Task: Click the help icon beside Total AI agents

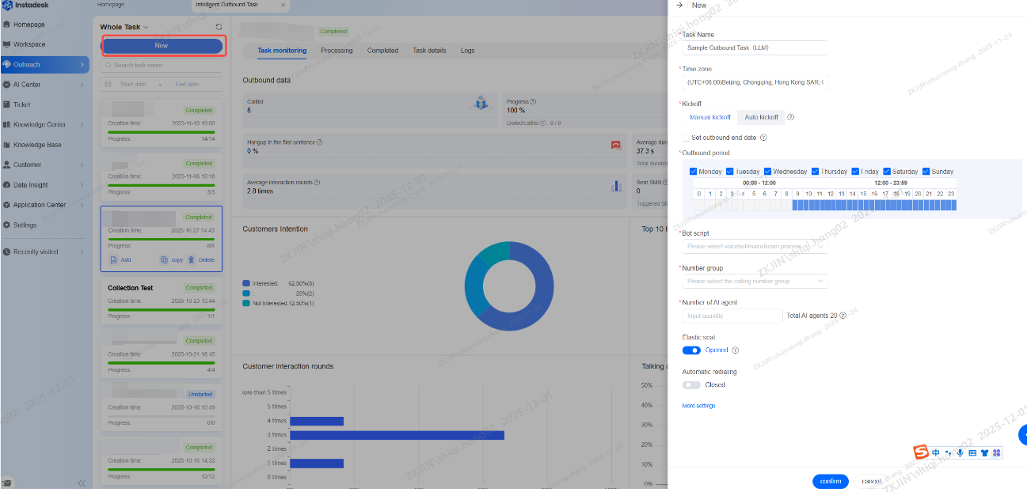Action: [843, 316]
